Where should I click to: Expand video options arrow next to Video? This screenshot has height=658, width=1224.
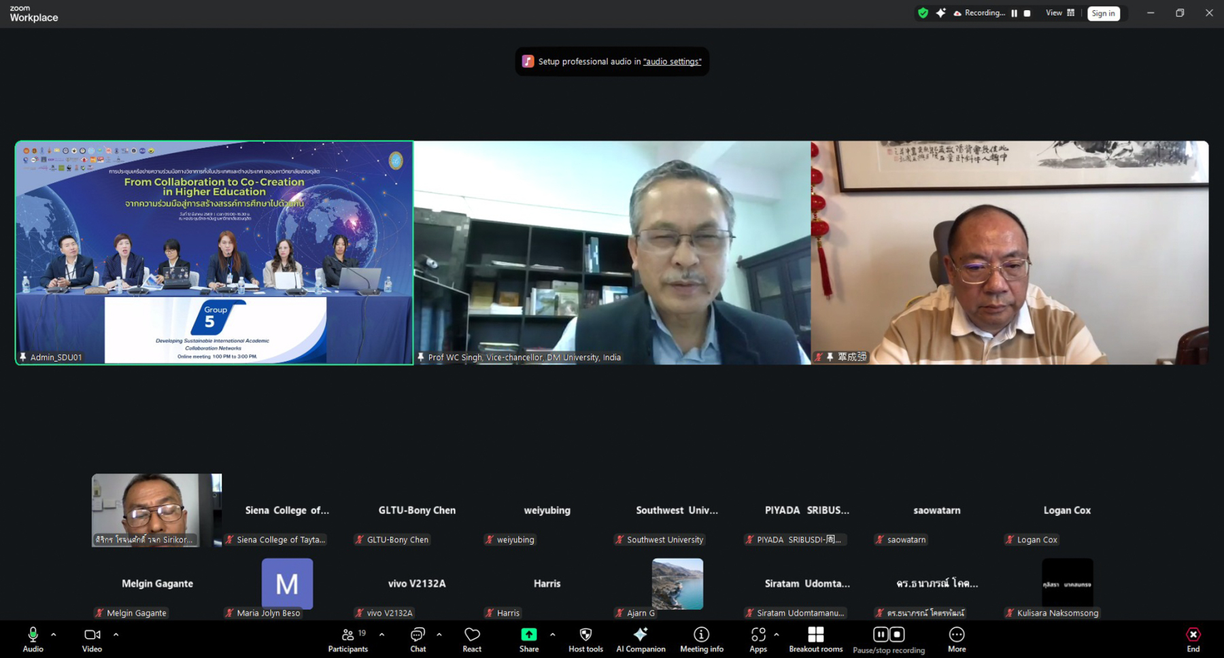[116, 634]
